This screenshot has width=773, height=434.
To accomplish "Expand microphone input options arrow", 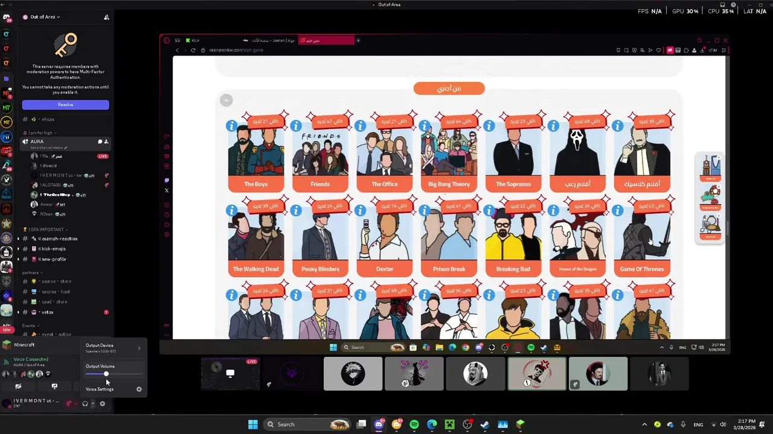I will tap(75, 404).
